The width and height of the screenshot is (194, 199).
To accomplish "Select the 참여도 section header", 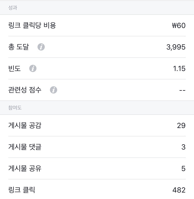I will pyautogui.click(x=15, y=108).
